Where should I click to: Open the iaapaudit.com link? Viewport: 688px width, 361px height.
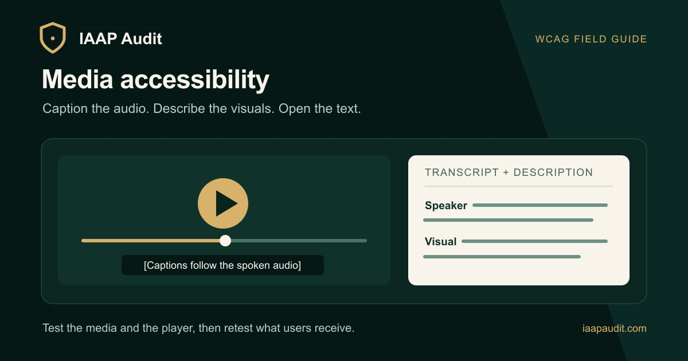click(614, 328)
